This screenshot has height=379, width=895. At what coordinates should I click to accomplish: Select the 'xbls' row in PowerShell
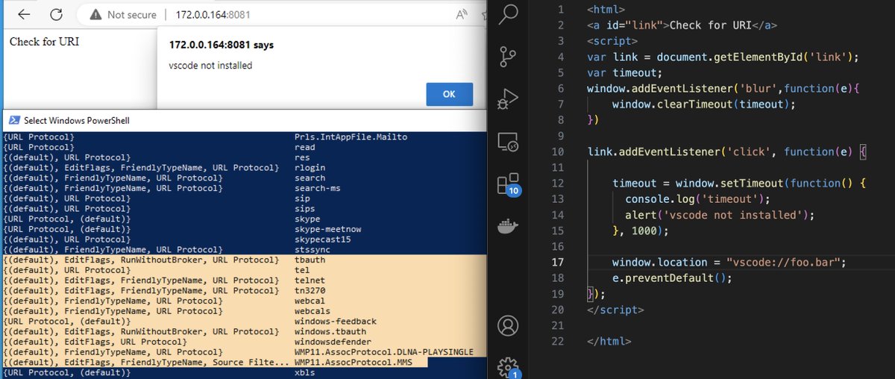159,372
